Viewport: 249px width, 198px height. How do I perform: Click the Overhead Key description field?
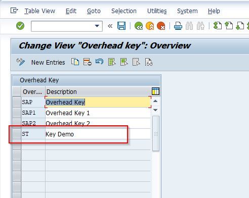point(98,102)
